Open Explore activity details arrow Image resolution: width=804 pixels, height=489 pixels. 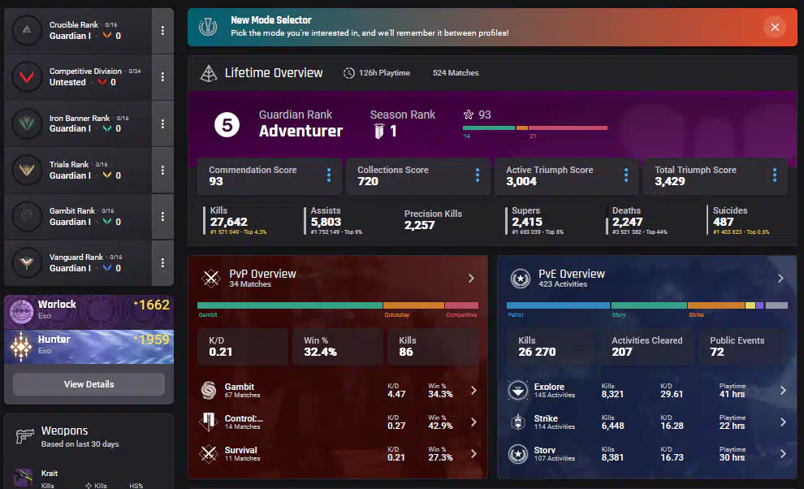click(x=783, y=391)
